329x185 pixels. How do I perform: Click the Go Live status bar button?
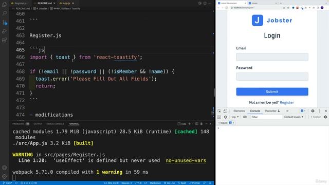pyautogui.click(x=169, y=183)
